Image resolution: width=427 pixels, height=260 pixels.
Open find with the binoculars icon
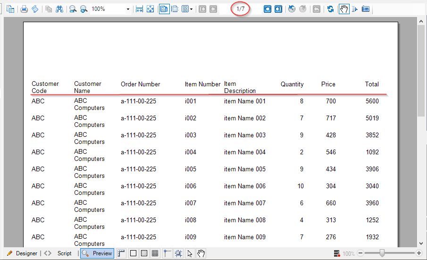(59, 9)
